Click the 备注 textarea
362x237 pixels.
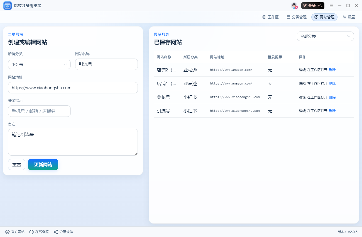pos(73,142)
